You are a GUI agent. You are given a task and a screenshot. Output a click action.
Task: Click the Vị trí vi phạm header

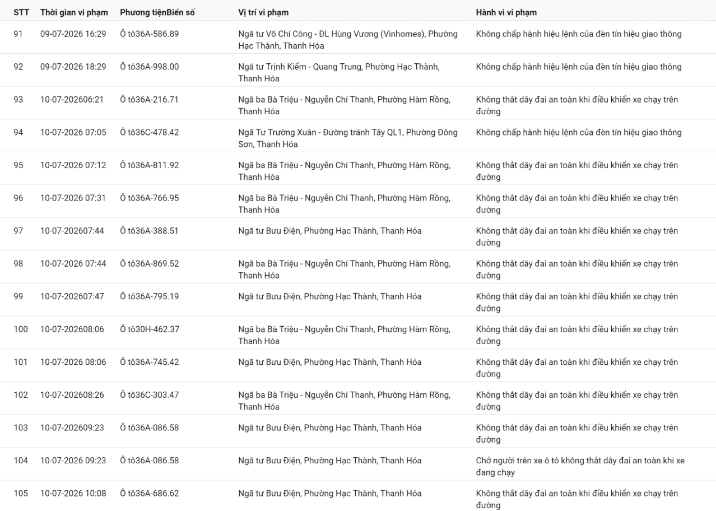(x=264, y=12)
